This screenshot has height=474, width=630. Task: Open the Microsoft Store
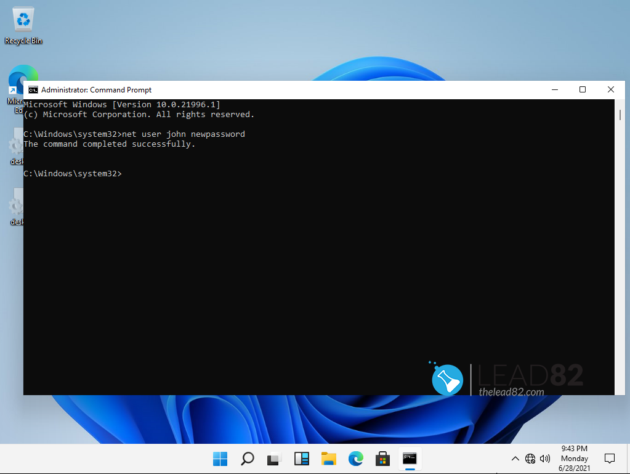coord(382,459)
